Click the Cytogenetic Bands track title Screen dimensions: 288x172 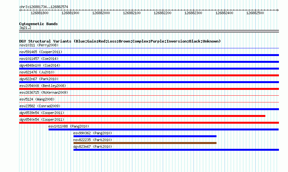39,24
